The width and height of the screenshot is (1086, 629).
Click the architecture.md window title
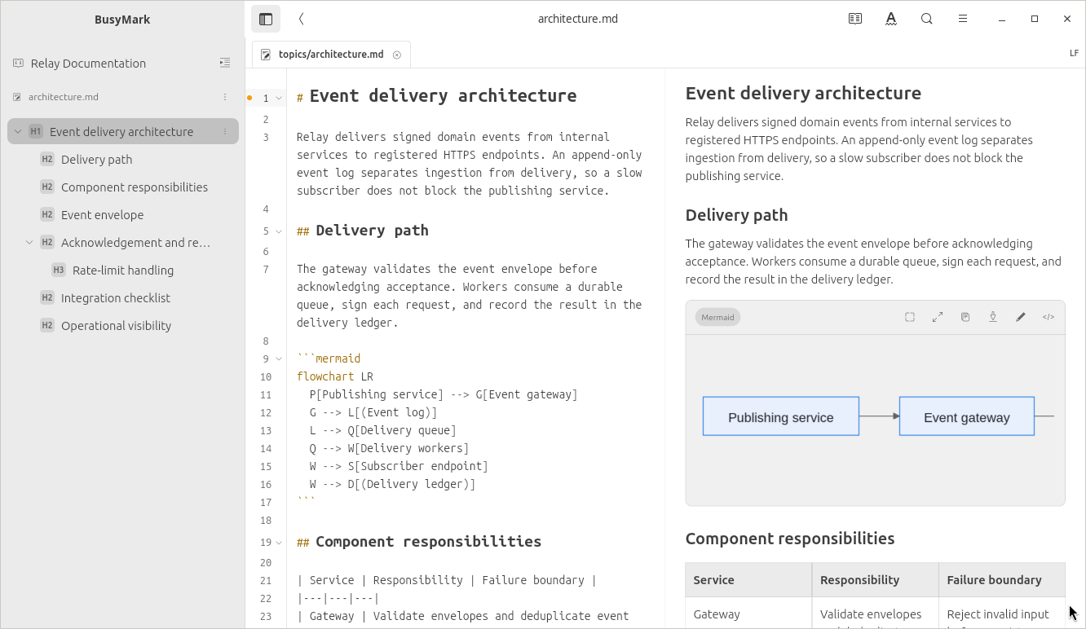click(578, 19)
